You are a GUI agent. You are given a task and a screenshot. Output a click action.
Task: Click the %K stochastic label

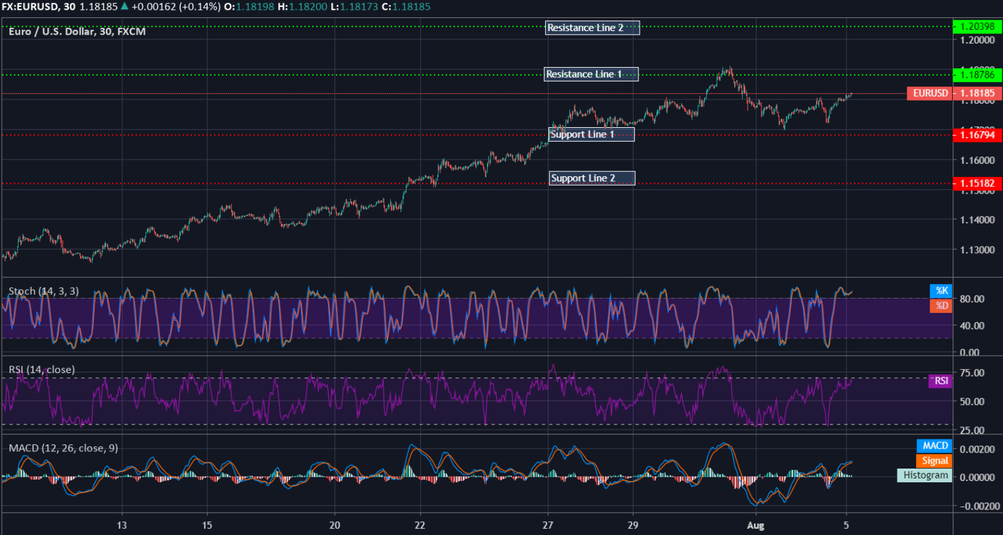coord(941,290)
